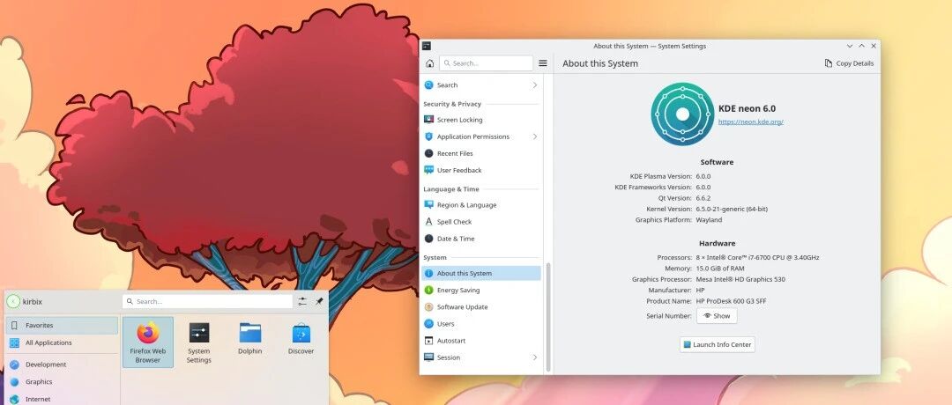Click the Date & Time clock icon
Screen dimensions: 952x405
pos(428,239)
